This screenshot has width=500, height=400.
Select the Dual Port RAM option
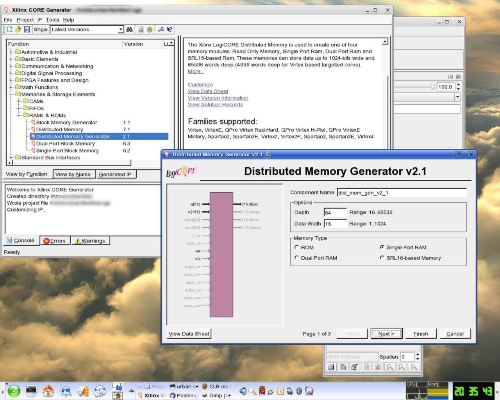pyautogui.click(x=296, y=258)
